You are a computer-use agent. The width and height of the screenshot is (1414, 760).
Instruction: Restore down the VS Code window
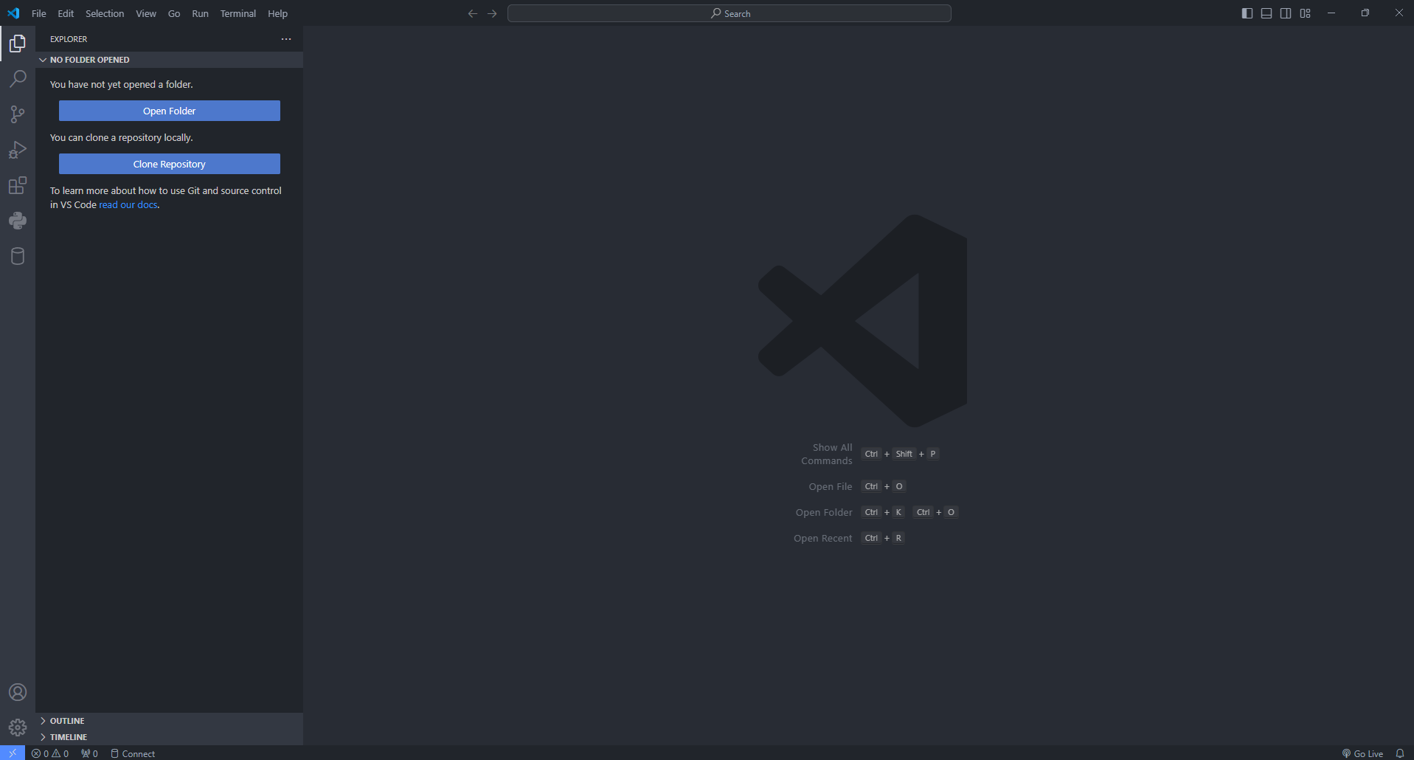pyautogui.click(x=1365, y=13)
